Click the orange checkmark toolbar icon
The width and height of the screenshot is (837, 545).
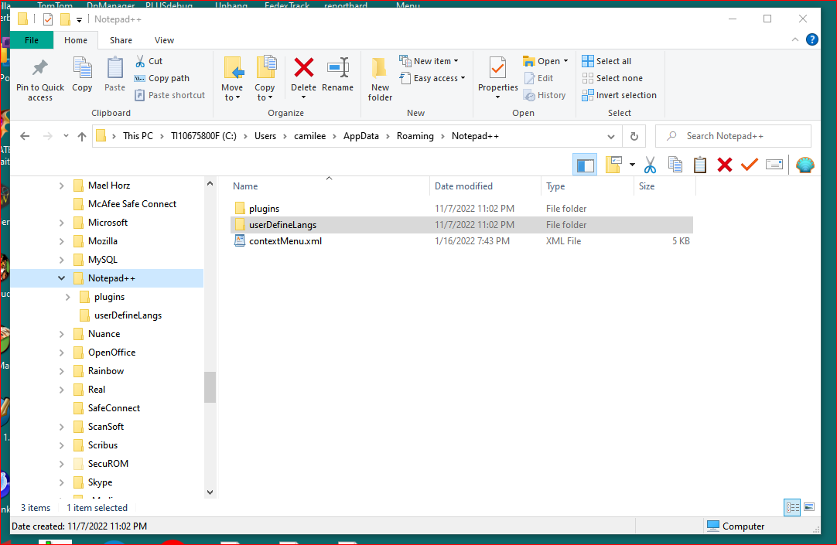click(750, 165)
